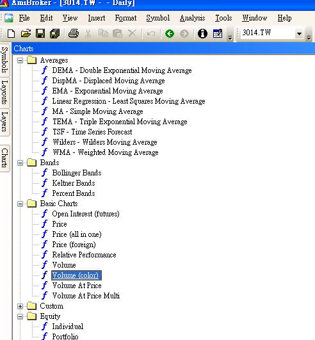Click the Paste clipboard icon
Screen dimensions: 315x340
117,33
